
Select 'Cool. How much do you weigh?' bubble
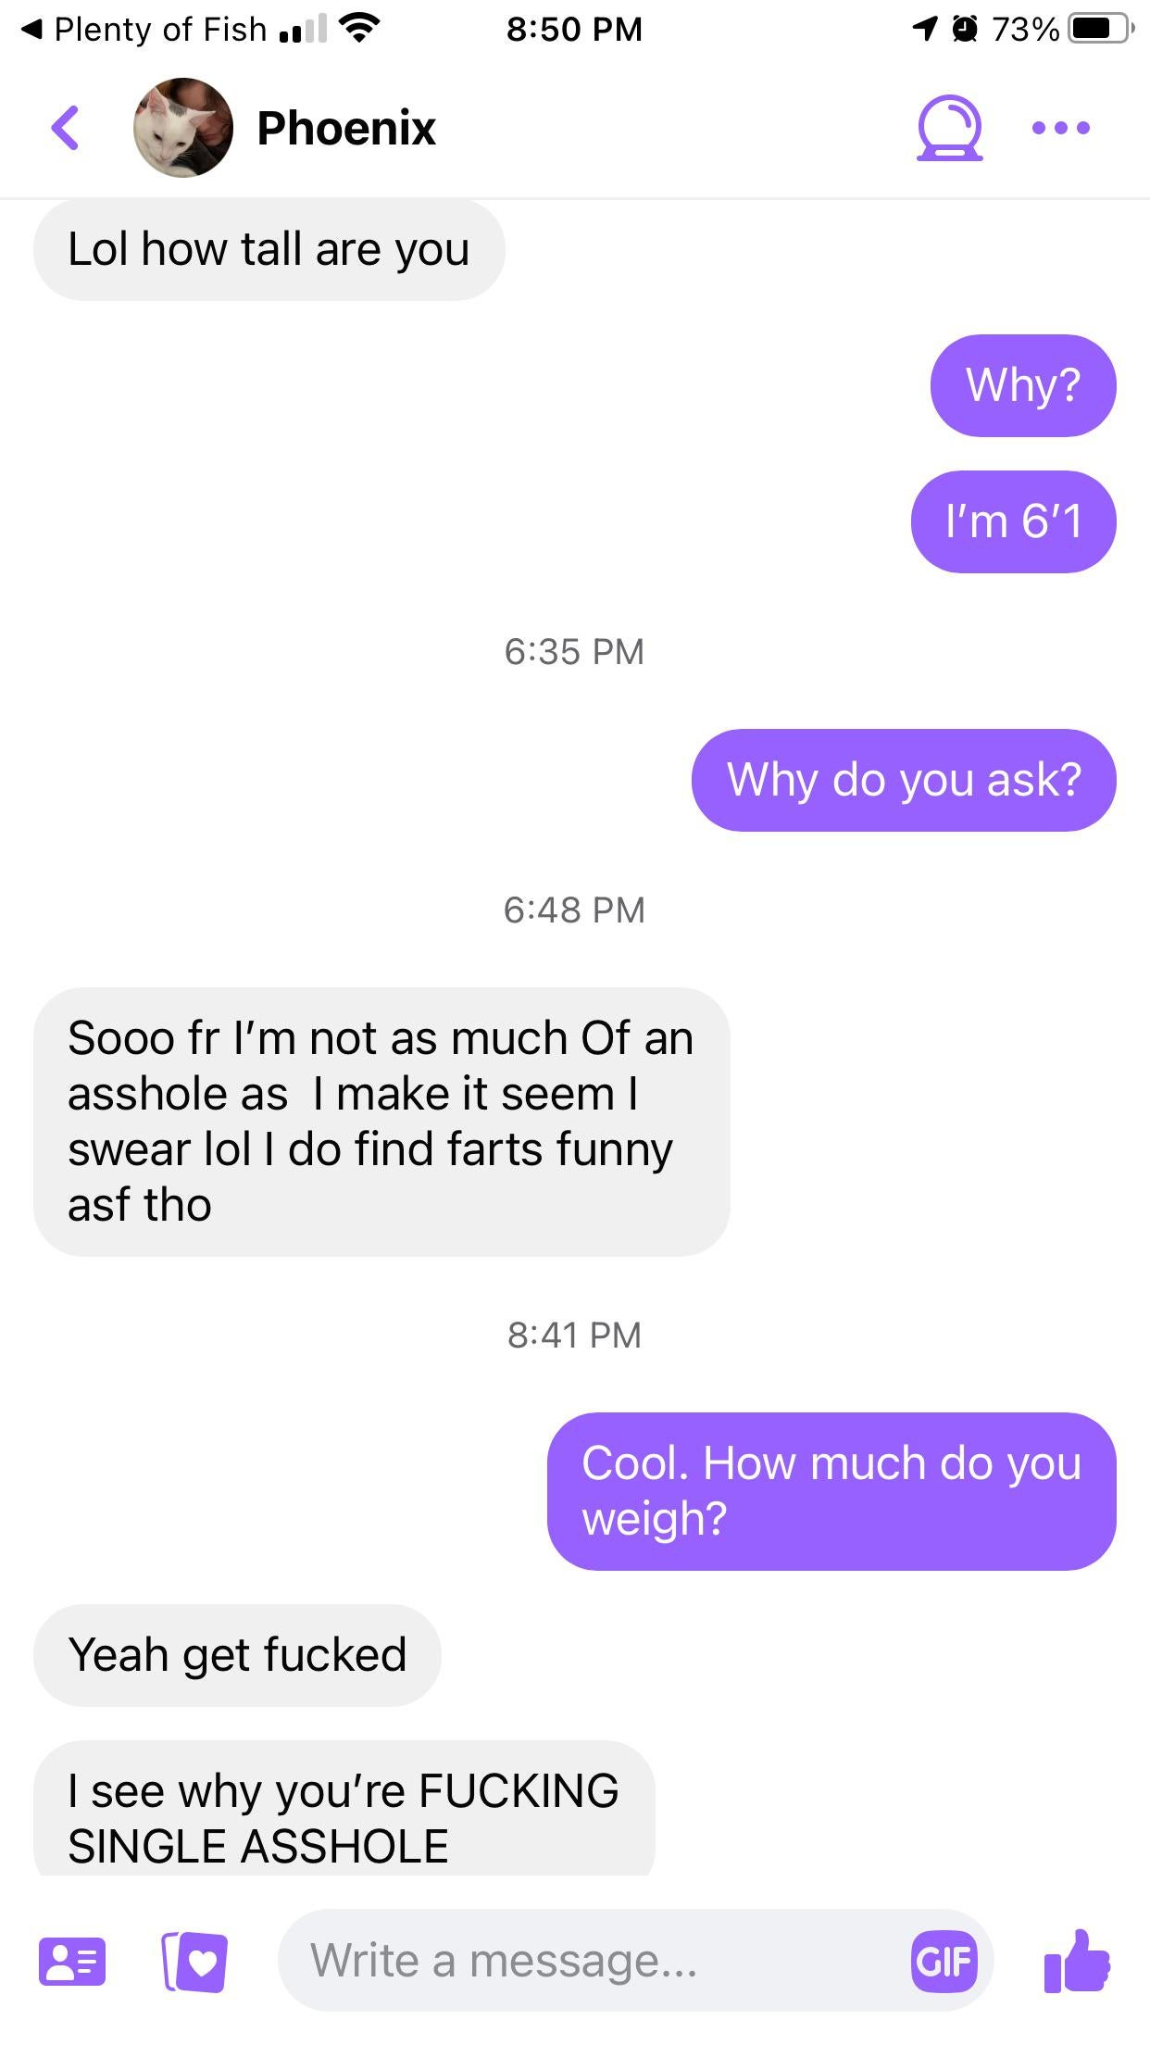pyautogui.click(x=831, y=1491)
